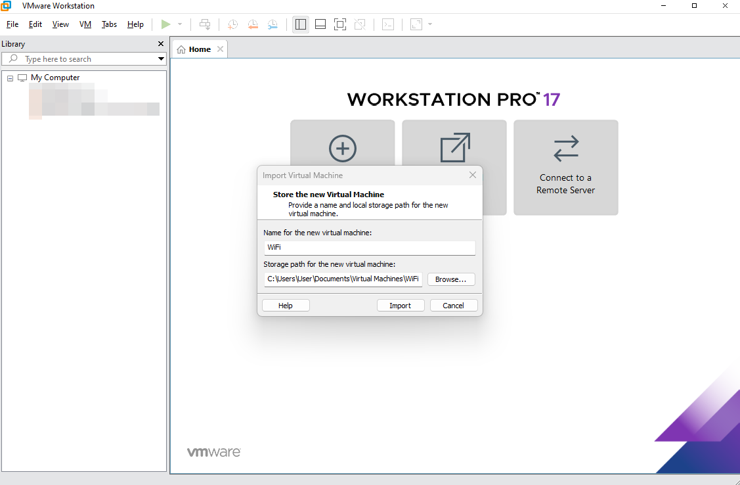Open the VM menu

pyautogui.click(x=85, y=24)
